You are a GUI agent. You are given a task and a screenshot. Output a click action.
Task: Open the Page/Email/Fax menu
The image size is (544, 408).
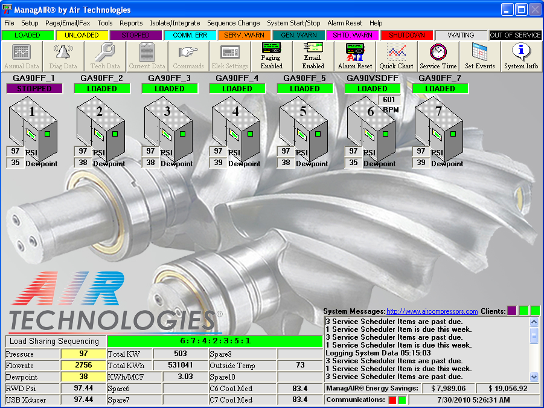pyautogui.click(x=68, y=23)
